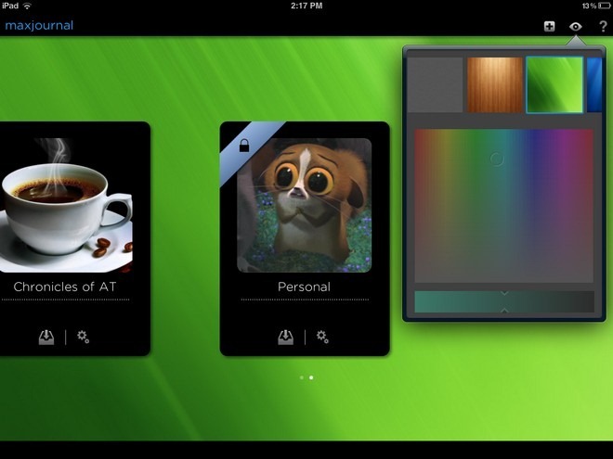Tap the Wi-Fi icon in status bar
Screen dimensions: 613x459
click(x=27, y=6)
